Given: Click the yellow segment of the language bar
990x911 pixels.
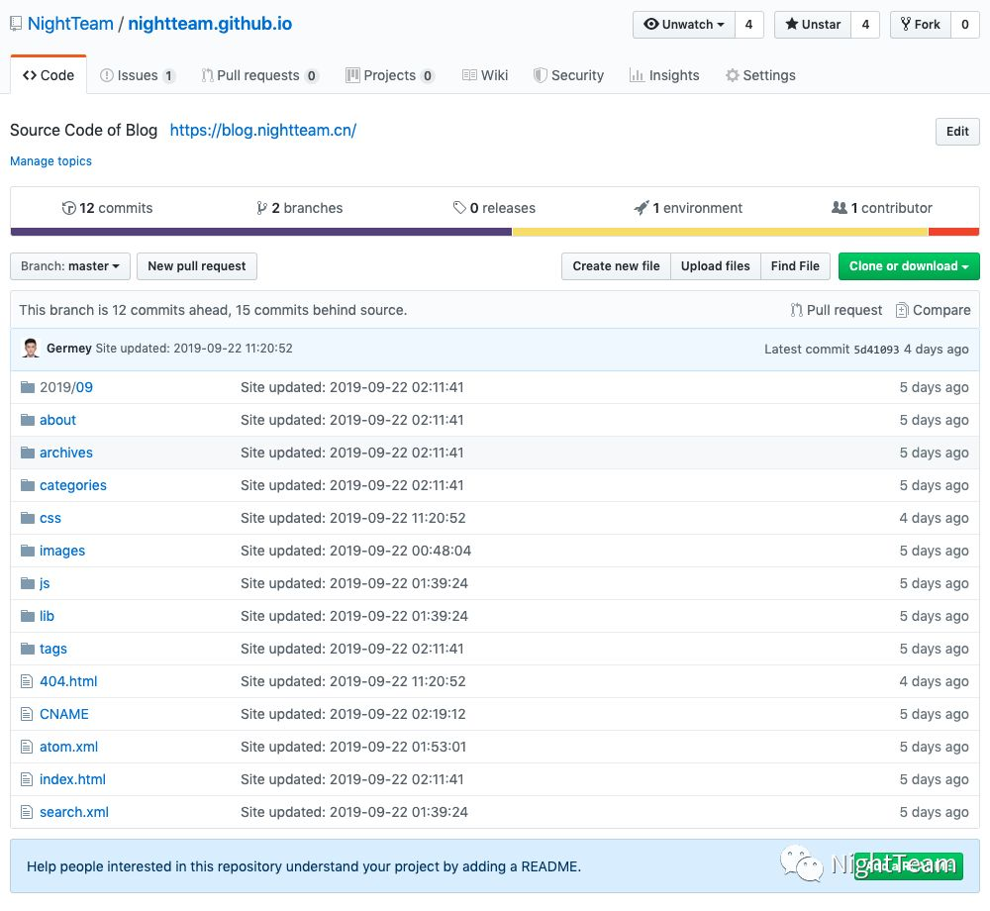Looking at the screenshot, I should 721,232.
